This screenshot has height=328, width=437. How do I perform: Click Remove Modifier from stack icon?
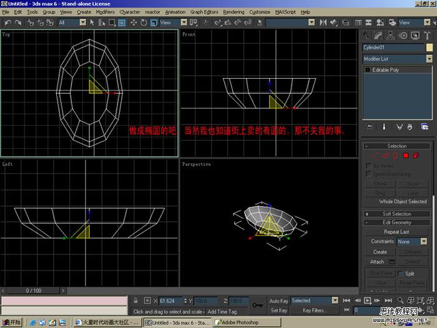click(x=410, y=127)
